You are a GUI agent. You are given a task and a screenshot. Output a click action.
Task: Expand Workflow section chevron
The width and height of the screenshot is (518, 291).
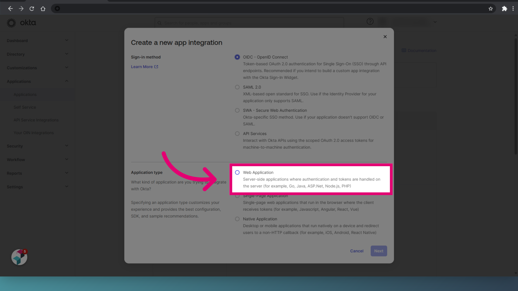[67, 160]
